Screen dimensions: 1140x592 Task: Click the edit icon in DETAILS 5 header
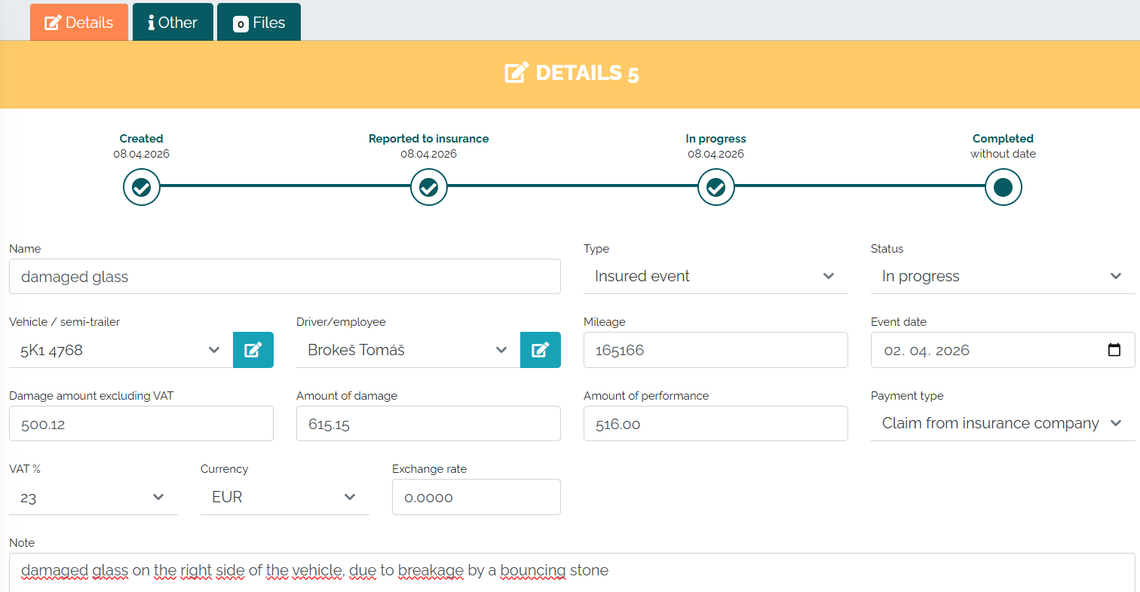516,73
